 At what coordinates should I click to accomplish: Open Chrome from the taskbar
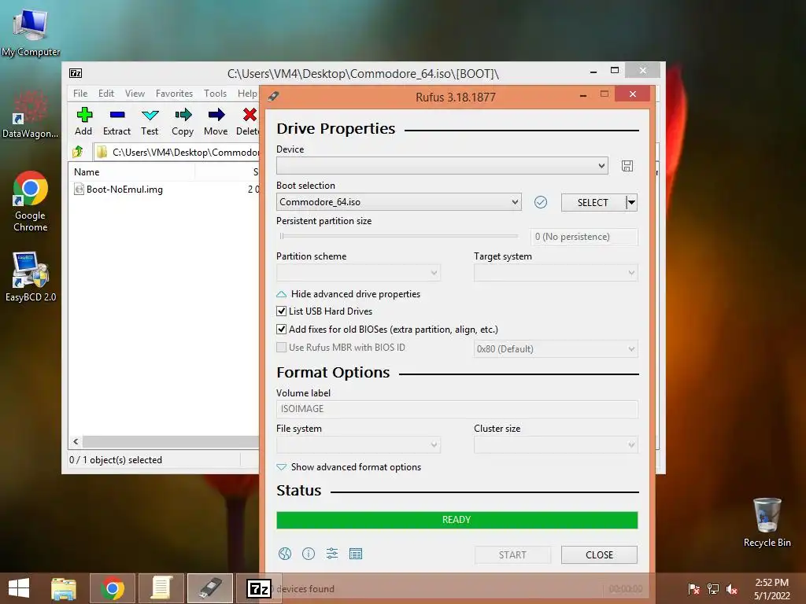click(x=113, y=588)
